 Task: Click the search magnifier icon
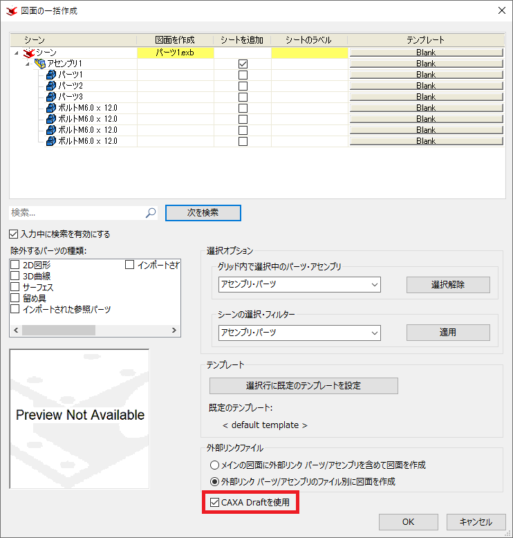click(151, 213)
